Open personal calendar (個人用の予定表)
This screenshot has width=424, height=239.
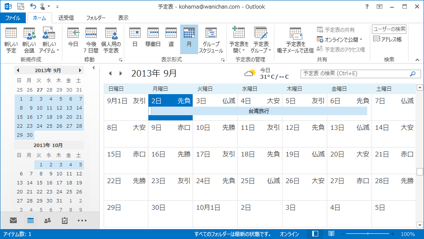point(111,40)
